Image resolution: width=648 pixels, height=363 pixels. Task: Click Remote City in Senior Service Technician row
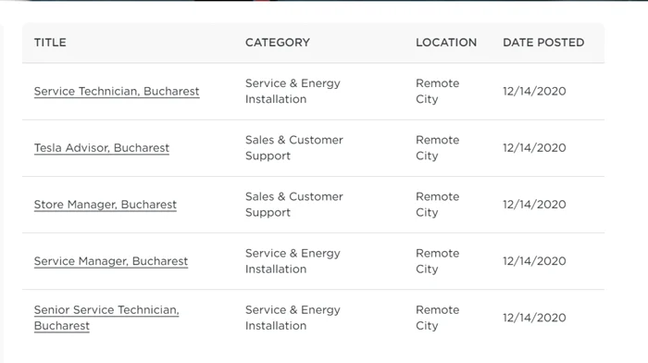pyautogui.click(x=438, y=318)
